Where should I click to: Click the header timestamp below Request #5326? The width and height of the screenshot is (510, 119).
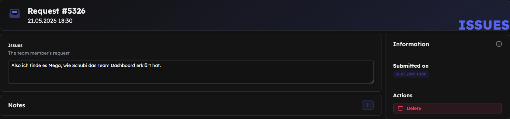50,21
